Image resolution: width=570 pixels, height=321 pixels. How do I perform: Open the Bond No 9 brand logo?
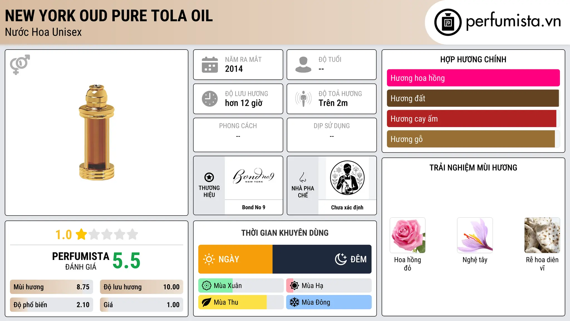coord(254,176)
